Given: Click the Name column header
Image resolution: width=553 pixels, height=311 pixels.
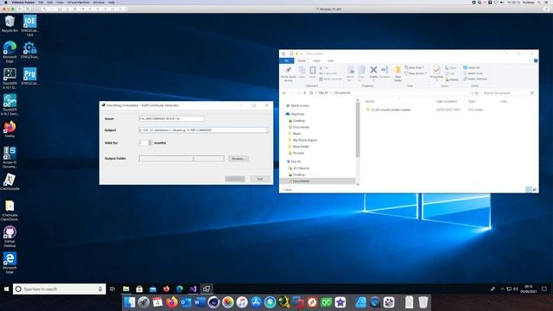Looking at the screenshot, I should click(x=370, y=102).
